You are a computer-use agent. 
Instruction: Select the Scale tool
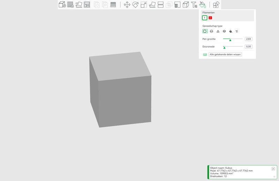[x=144, y=5]
